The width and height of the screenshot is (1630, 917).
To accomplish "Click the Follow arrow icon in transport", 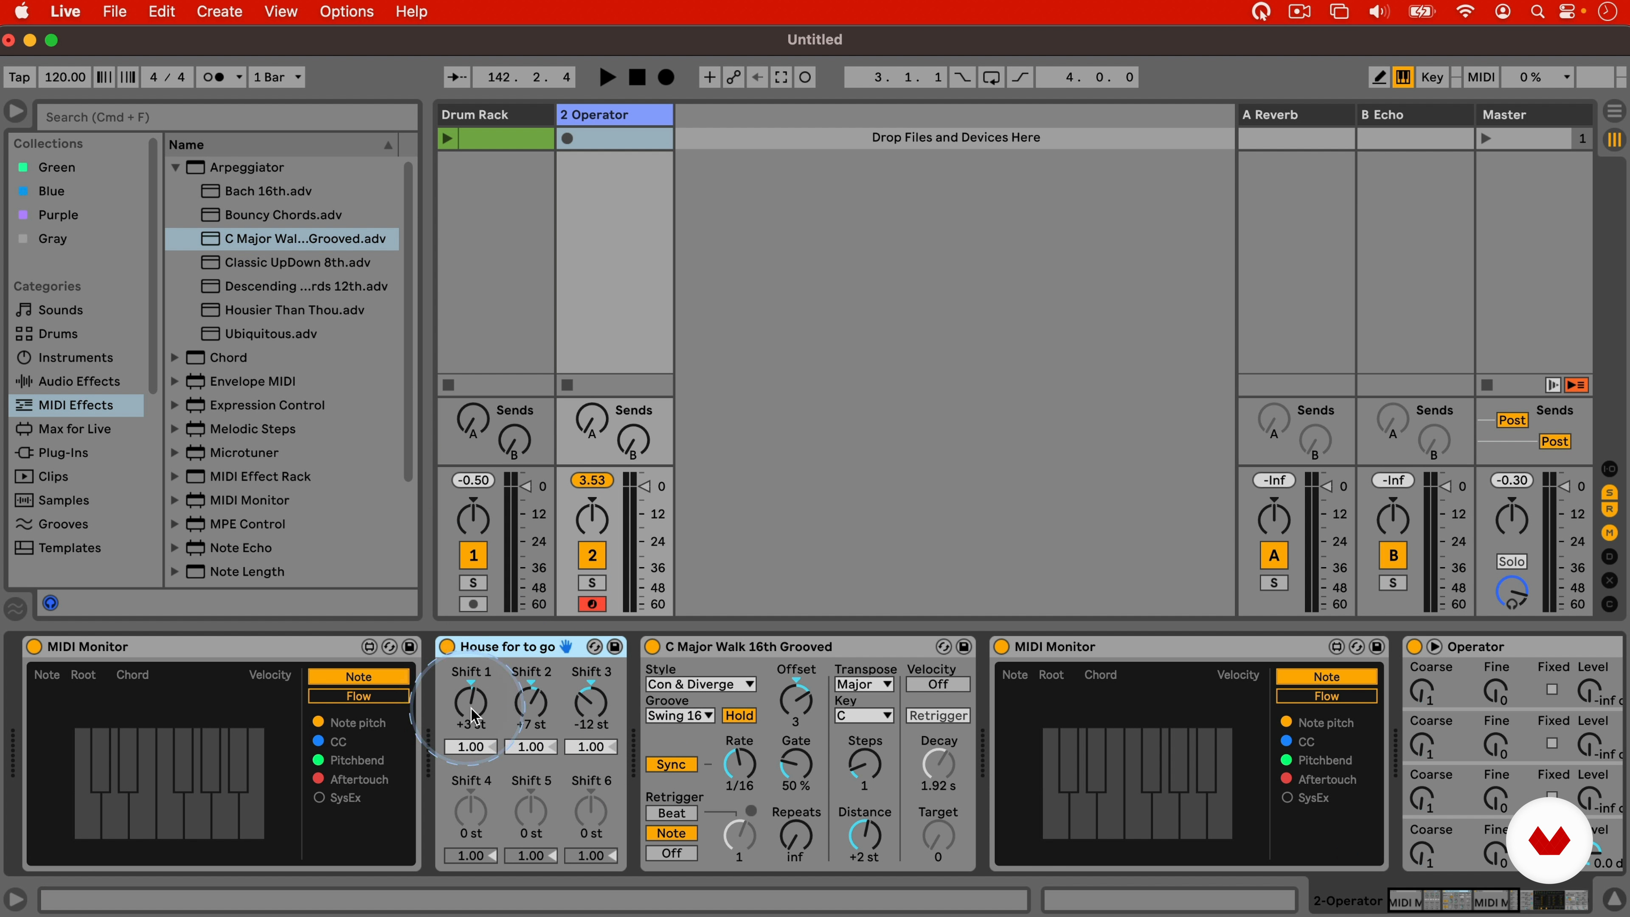I will click(456, 77).
